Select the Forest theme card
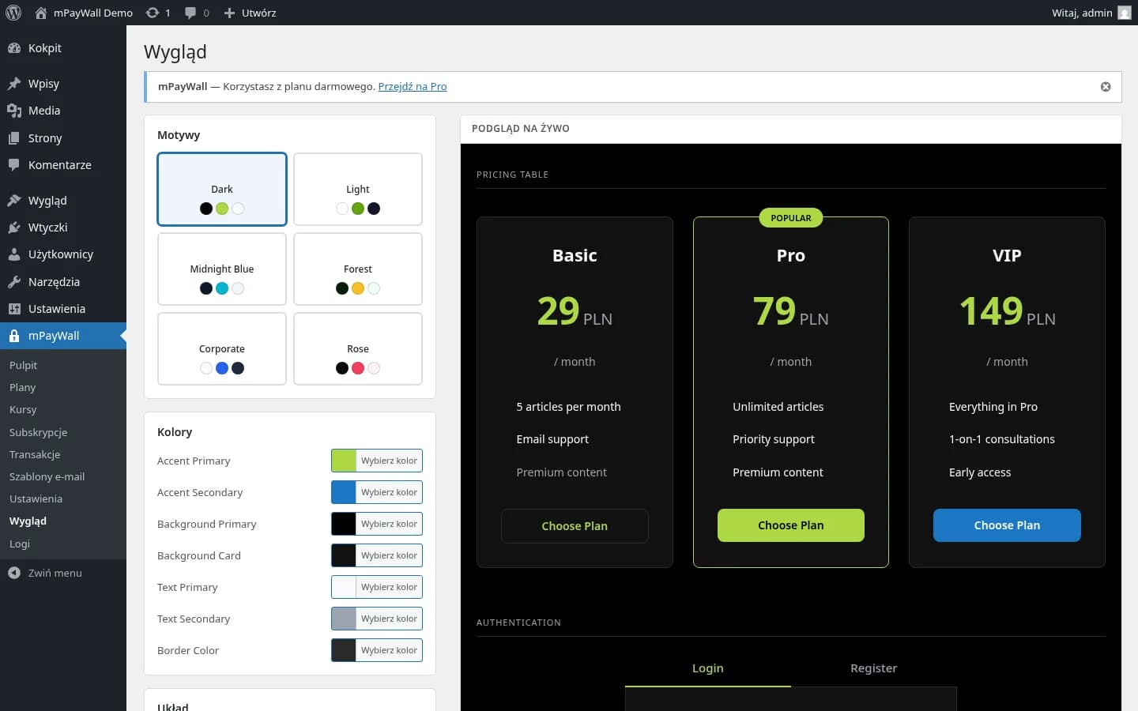This screenshot has height=711, width=1138. 358,269
